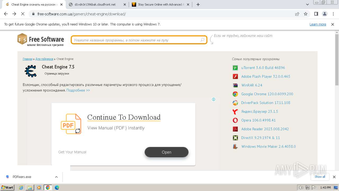Open uTorrent 3.6.0 Build 46896 link
This screenshot has width=339, height=191.
coord(263,68)
